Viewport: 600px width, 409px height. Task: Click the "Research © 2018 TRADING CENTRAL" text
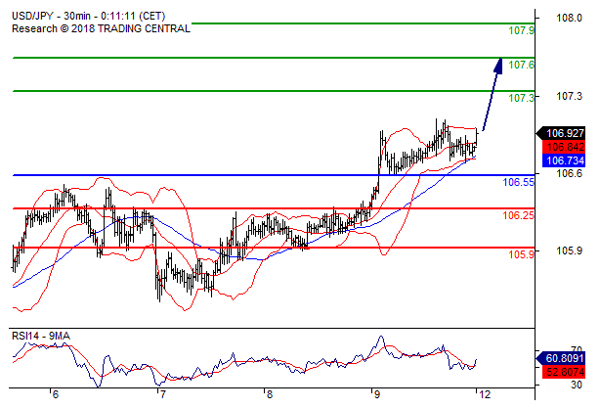pos(101,28)
